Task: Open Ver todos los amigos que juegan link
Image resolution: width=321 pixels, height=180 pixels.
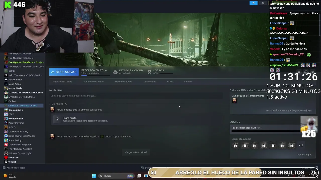Action: [289, 110]
